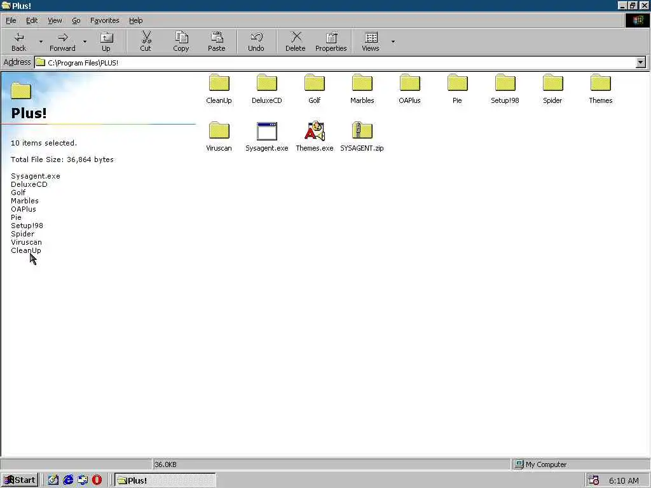The height and width of the screenshot is (488, 651).
Task: Click the Paste toolbar button
Action: (x=217, y=41)
